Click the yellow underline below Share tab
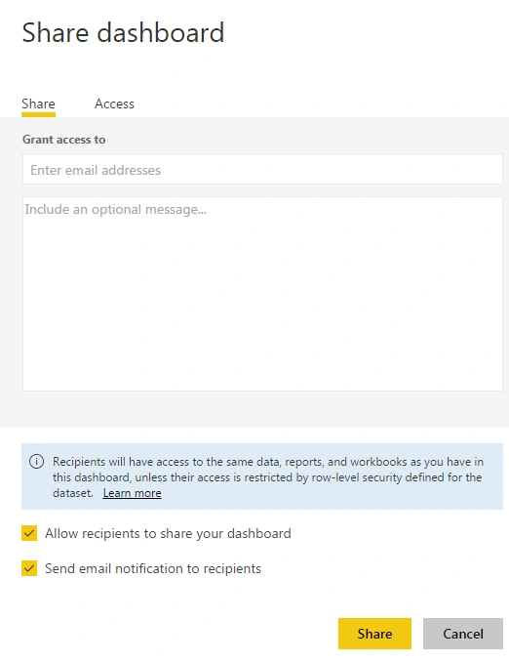 pyautogui.click(x=38, y=114)
